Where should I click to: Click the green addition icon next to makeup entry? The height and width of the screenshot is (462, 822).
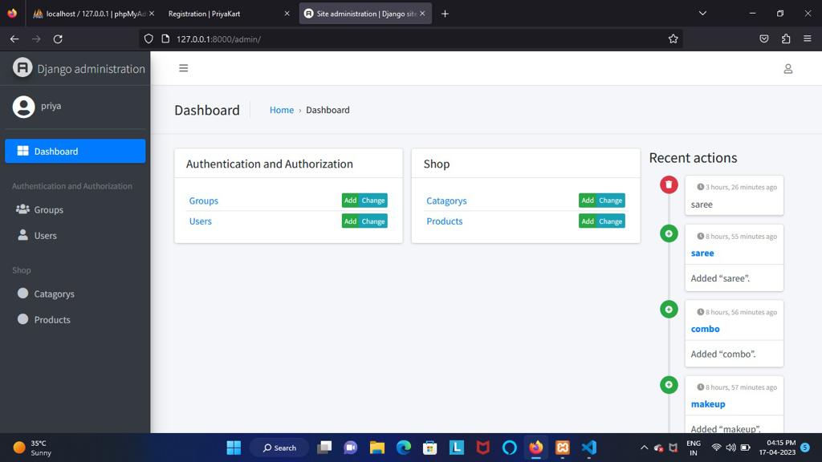tap(669, 385)
